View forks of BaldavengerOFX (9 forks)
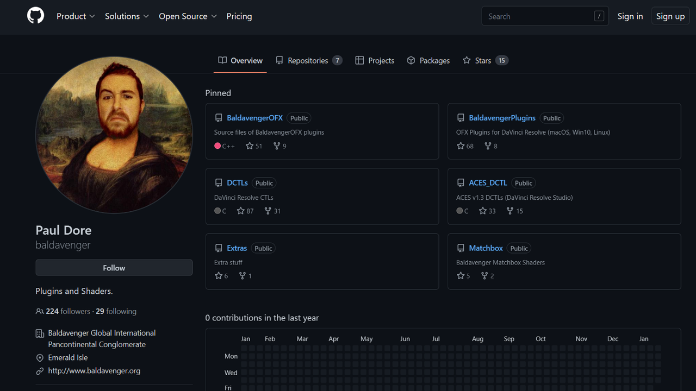 pyautogui.click(x=279, y=146)
